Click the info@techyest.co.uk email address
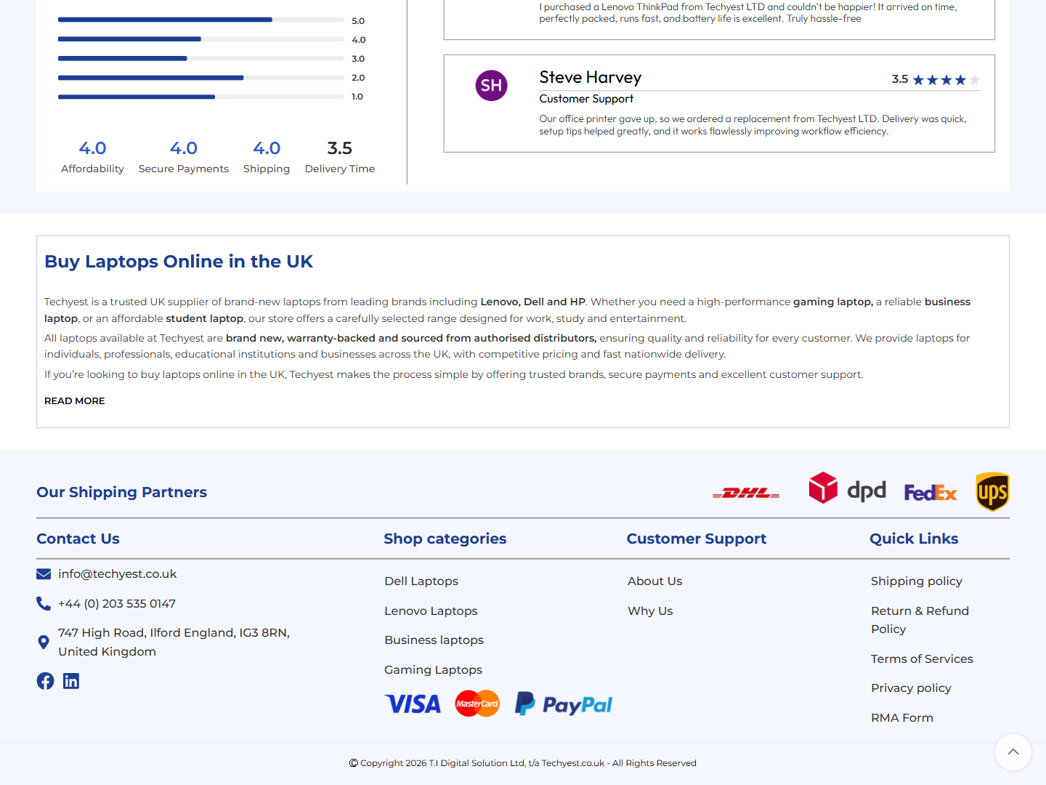Screen dimensions: 1046x785 click(x=118, y=574)
